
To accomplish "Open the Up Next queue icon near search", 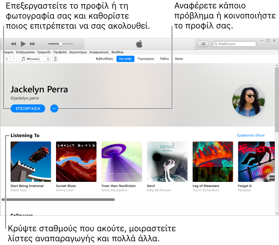I will pos(203,44).
